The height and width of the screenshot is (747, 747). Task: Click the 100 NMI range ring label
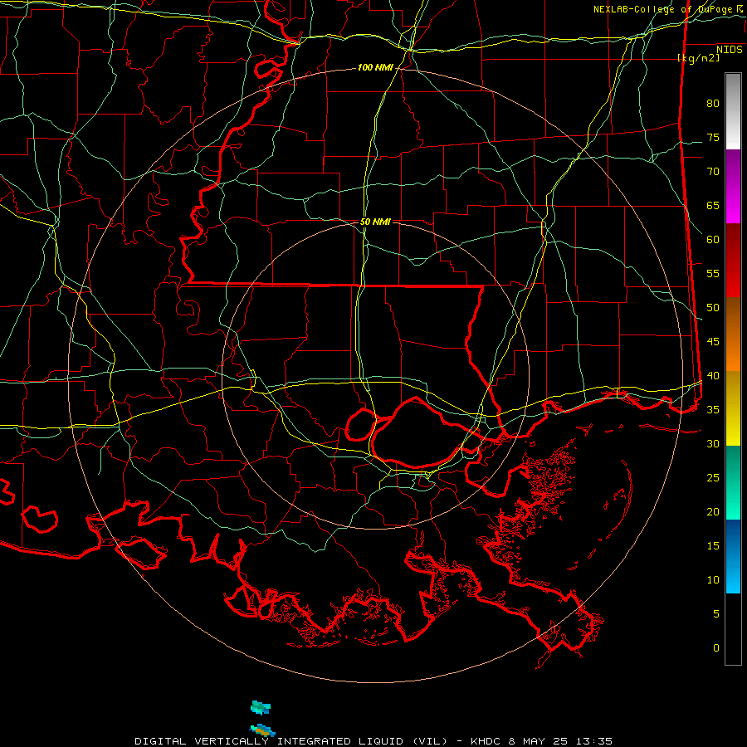coord(375,68)
